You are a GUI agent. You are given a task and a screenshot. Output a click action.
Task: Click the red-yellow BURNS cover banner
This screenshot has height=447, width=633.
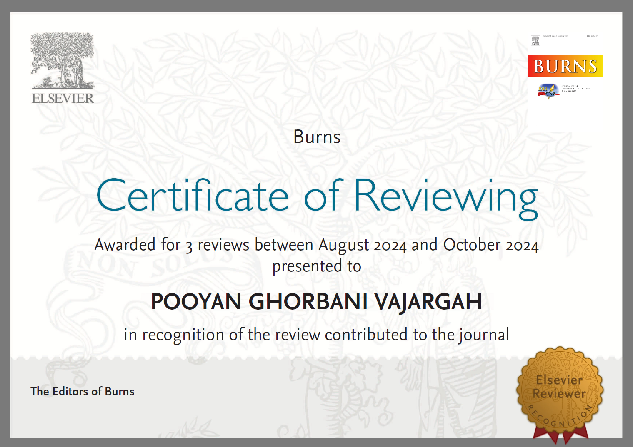(x=565, y=66)
